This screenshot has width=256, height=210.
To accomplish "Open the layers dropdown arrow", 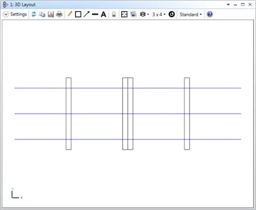I will pyautogui.click(x=148, y=15).
